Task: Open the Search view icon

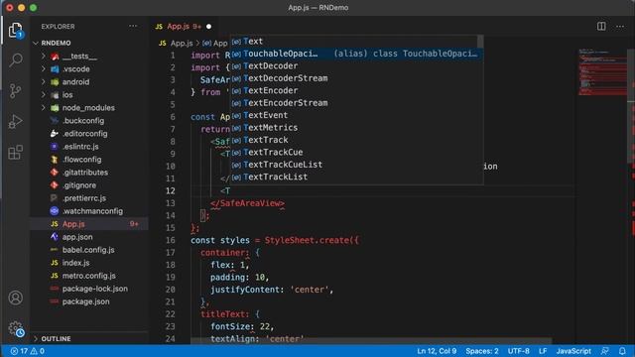Action: [x=16, y=59]
